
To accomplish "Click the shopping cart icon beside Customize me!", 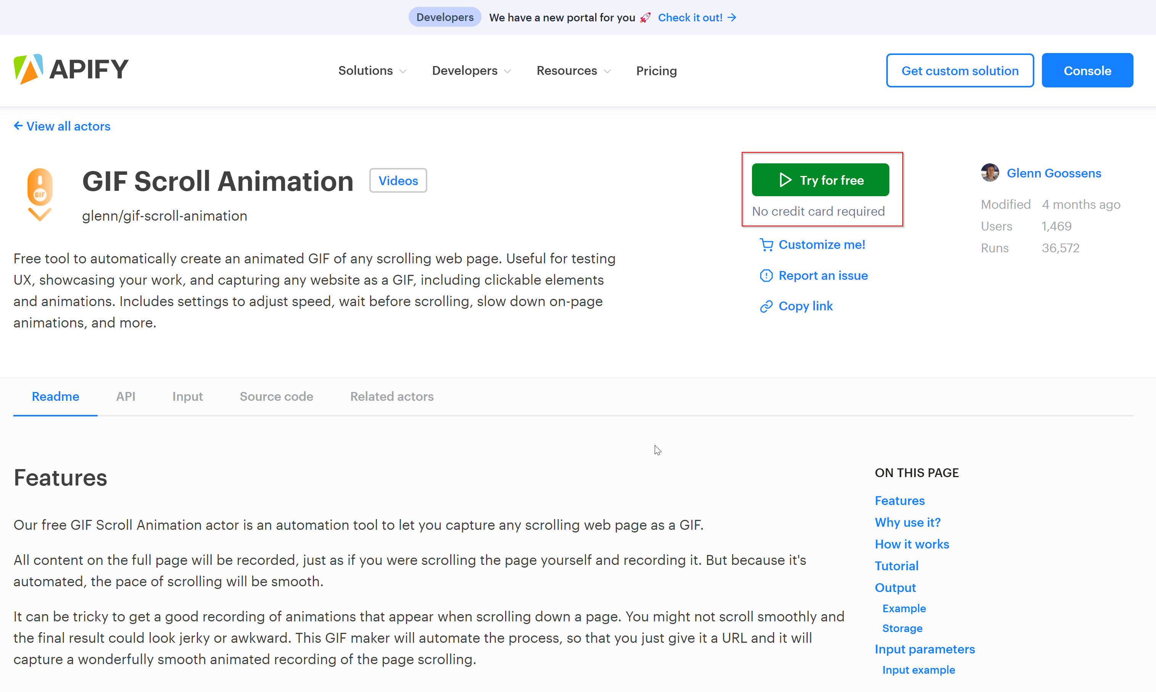I will (766, 245).
